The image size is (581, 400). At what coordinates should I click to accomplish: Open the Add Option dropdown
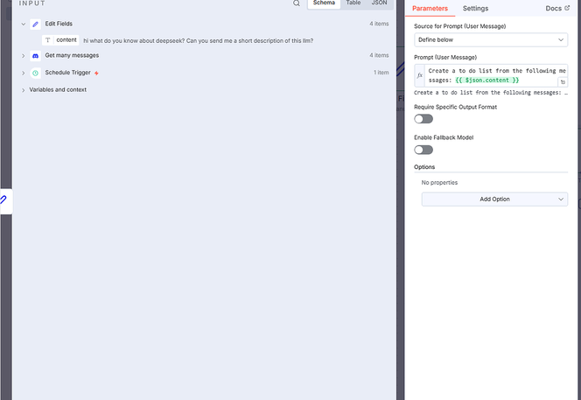click(x=494, y=200)
